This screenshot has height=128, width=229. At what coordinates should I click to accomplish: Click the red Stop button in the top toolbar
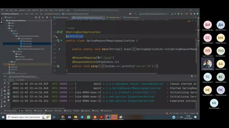tap(187, 14)
